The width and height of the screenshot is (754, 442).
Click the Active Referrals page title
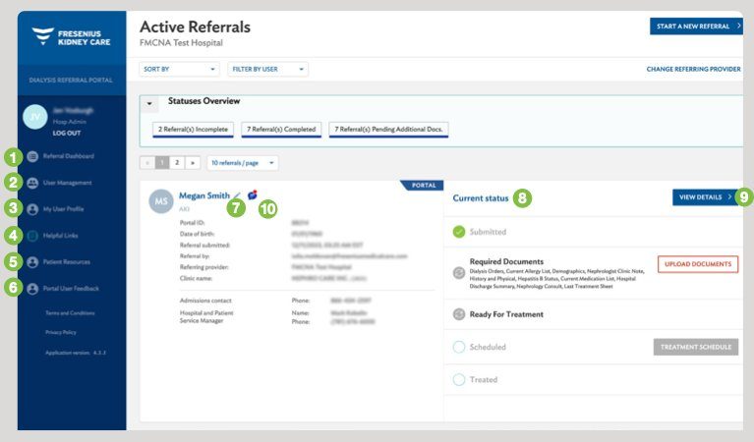(x=195, y=27)
